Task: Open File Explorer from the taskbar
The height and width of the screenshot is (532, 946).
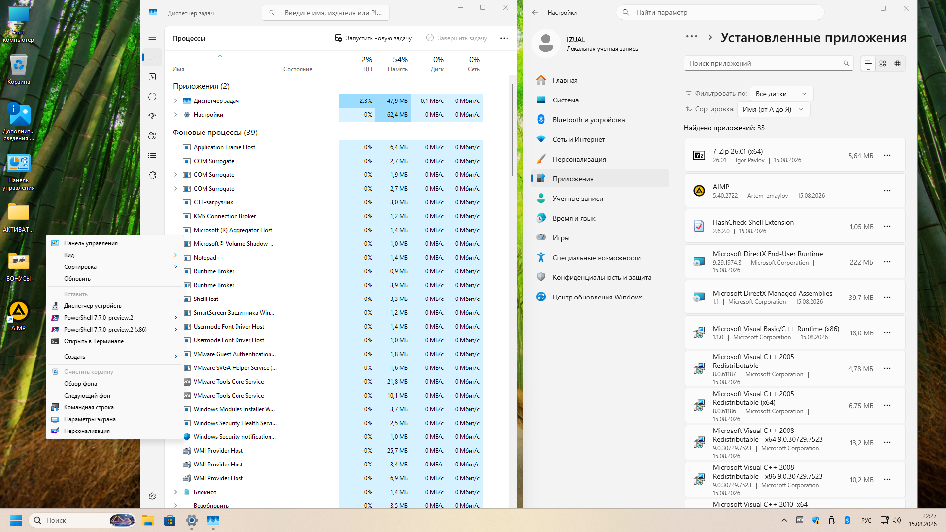Action: point(148,520)
